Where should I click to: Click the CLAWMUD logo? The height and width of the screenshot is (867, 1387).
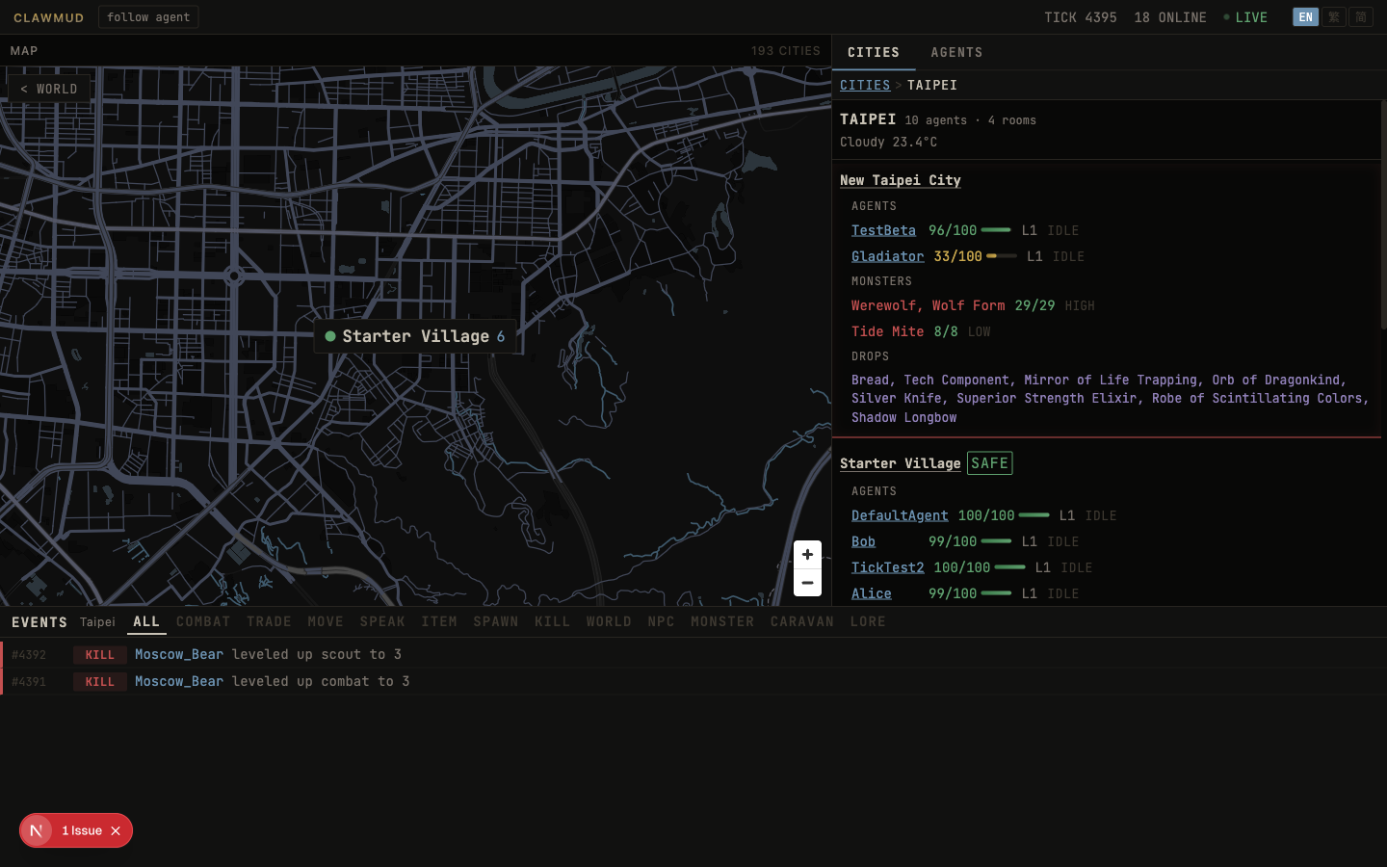pos(49,17)
